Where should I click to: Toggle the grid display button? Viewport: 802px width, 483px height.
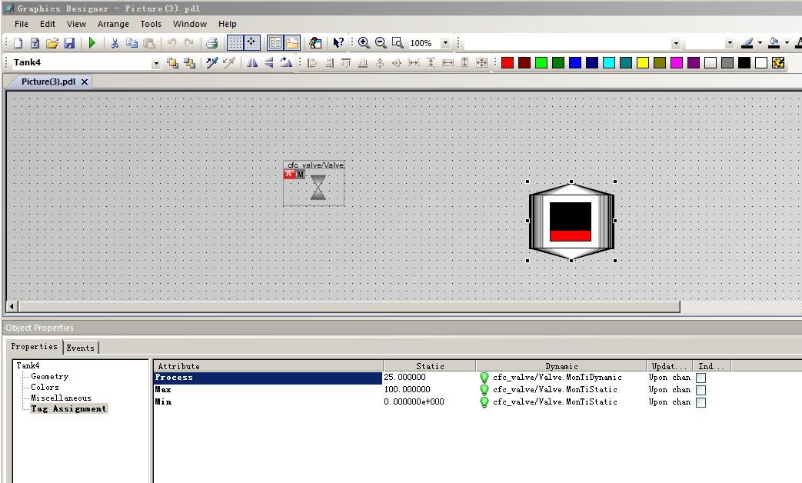click(235, 43)
